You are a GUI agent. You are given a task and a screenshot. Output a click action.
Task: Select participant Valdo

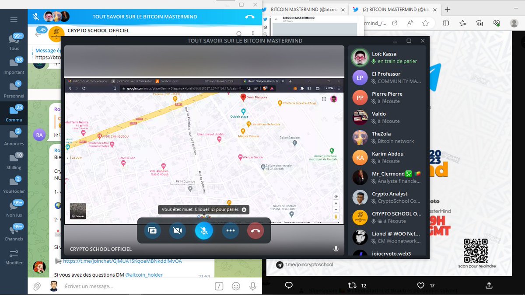[388, 117]
